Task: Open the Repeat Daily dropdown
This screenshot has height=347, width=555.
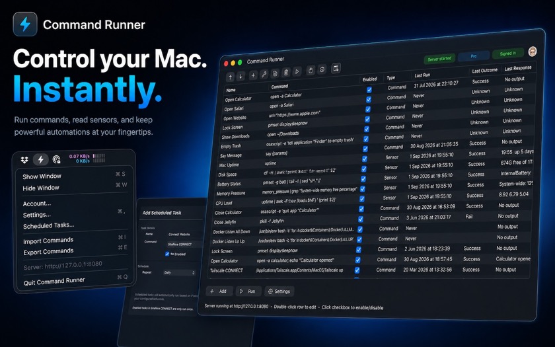Action: [180, 272]
